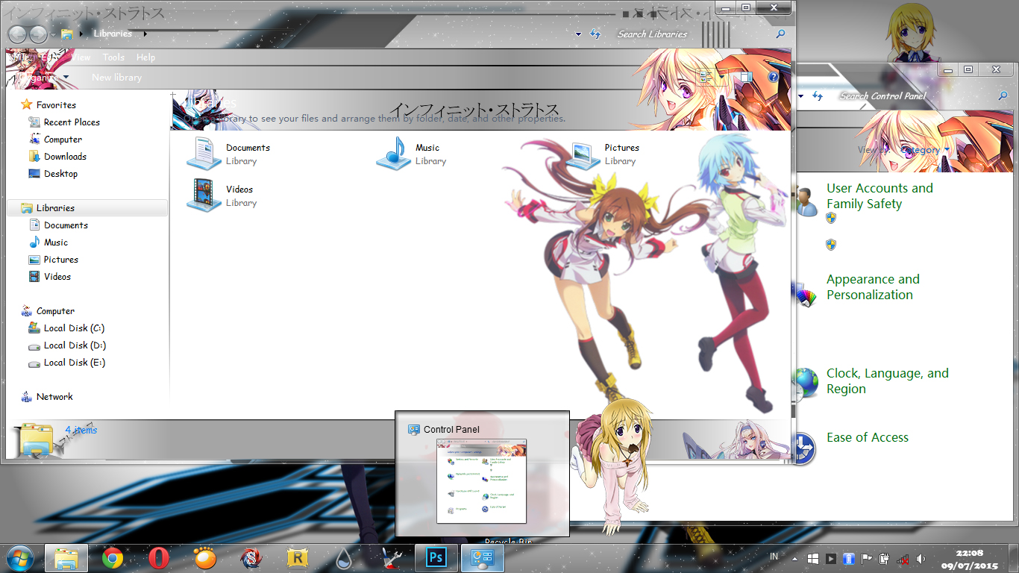Open the Tools menu

click(113, 57)
